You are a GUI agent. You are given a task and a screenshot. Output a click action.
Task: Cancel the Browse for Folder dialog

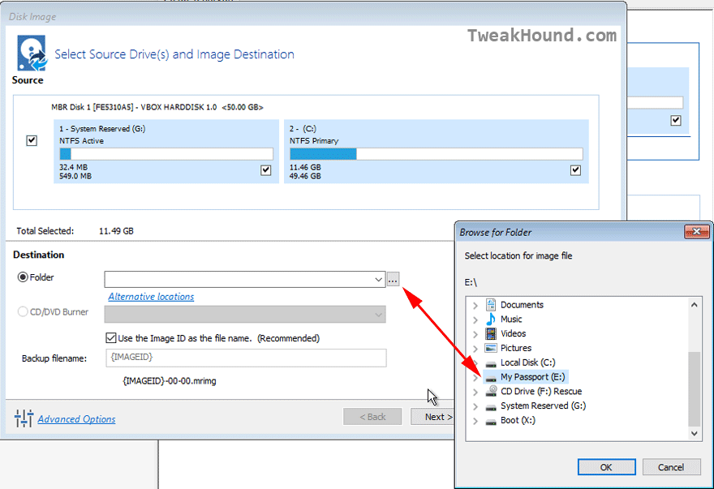pos(671,467)
